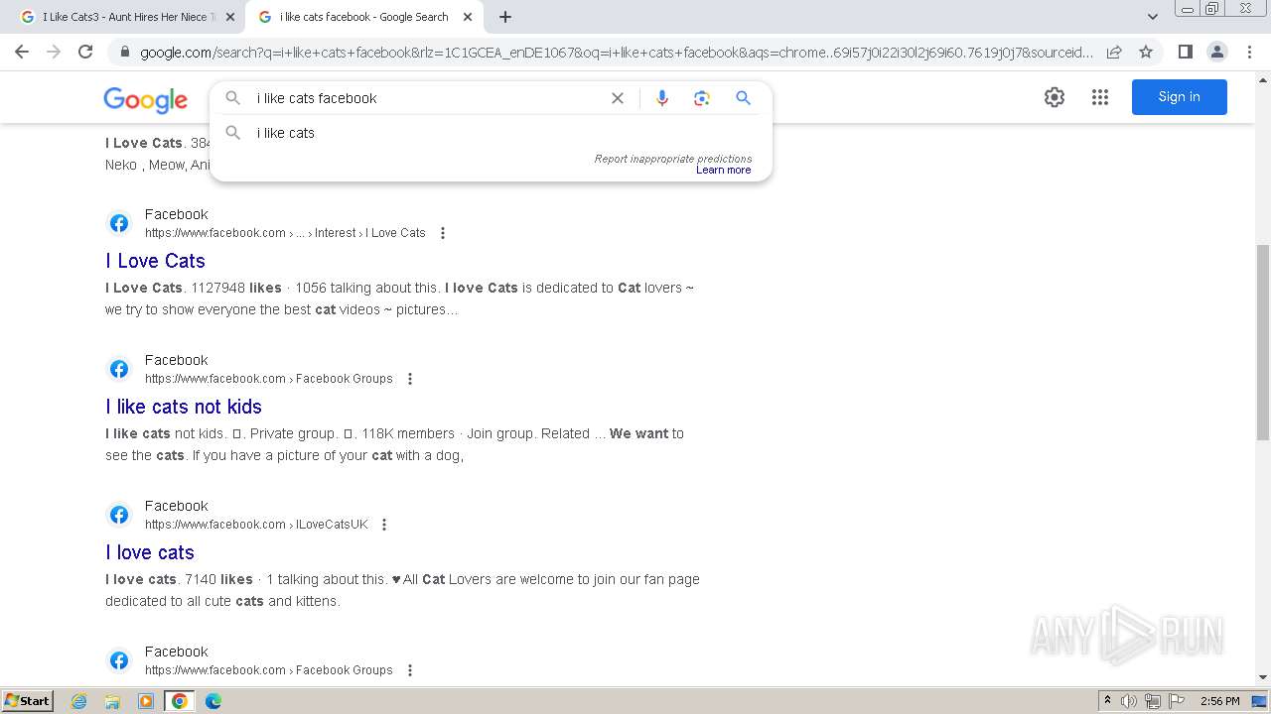1271x714 pixels.
Task: Open options for last Facebook Groups result
Action: 410,670
